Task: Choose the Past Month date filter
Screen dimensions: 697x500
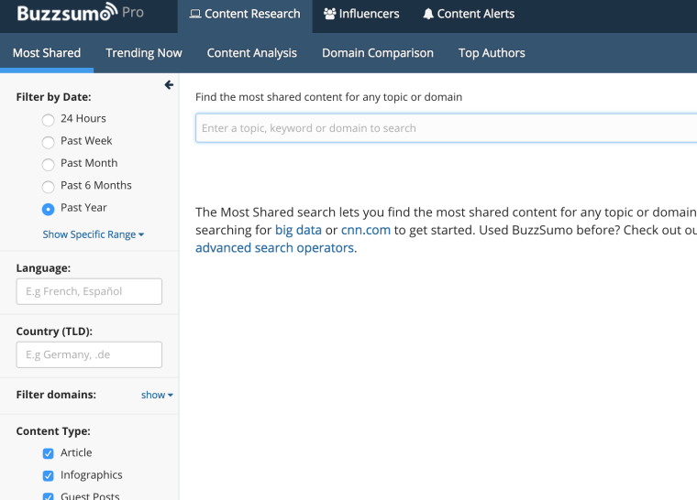Action: [49, 164]
